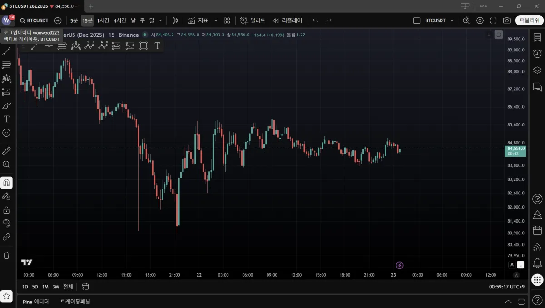
Task: Select the 15분 timeframe
Action: [x=87, y=20]
